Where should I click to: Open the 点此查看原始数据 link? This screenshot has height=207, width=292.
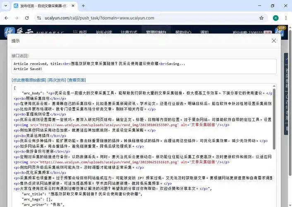click(29, 80)
